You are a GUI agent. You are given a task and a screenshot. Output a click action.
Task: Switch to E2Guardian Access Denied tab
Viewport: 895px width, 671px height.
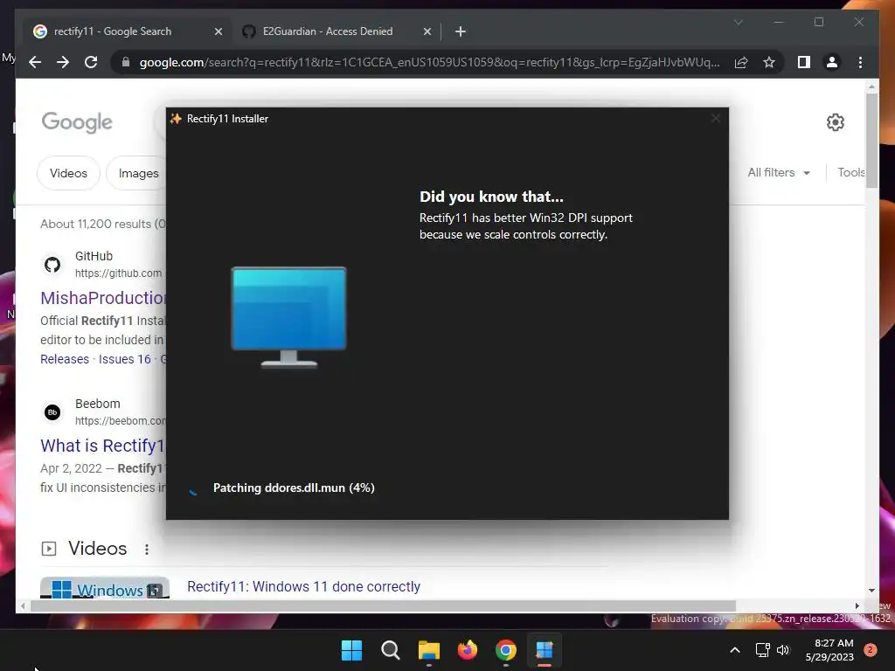tap(336, 31)
